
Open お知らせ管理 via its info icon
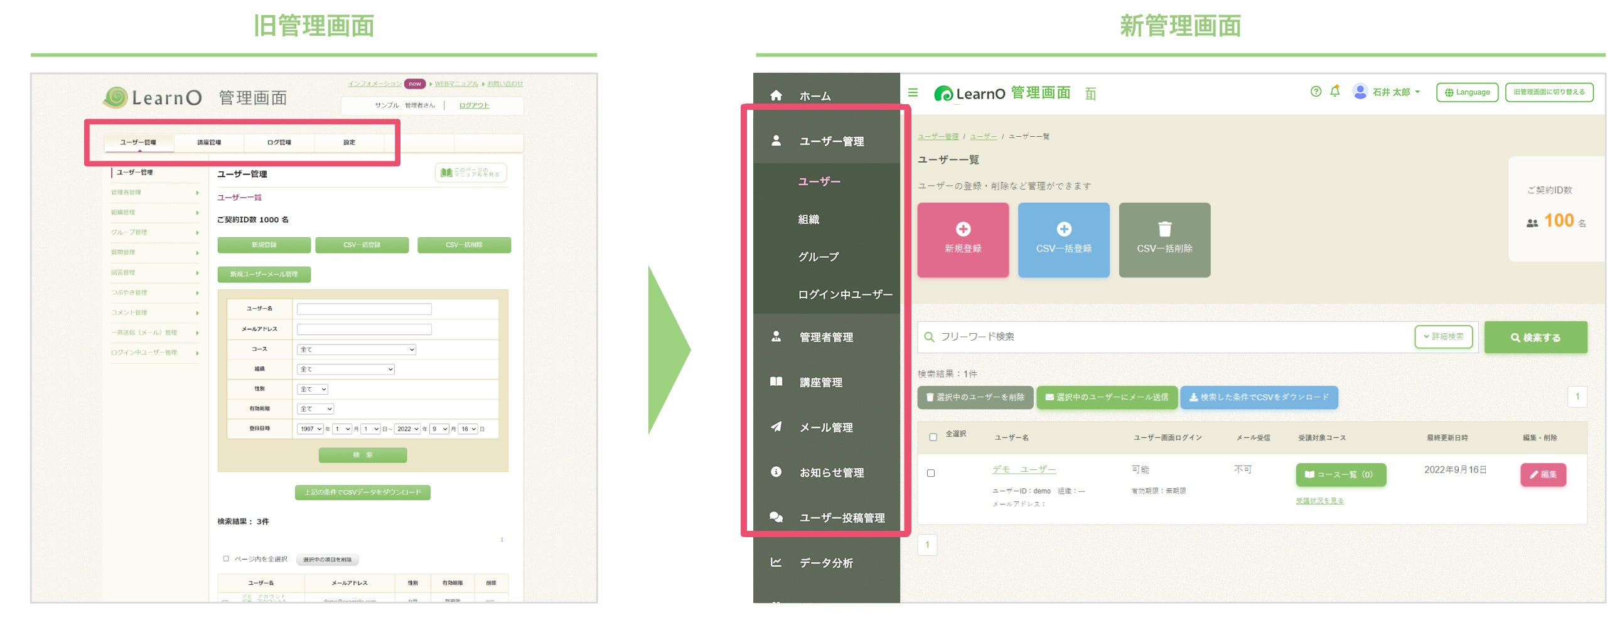point(776,472)
